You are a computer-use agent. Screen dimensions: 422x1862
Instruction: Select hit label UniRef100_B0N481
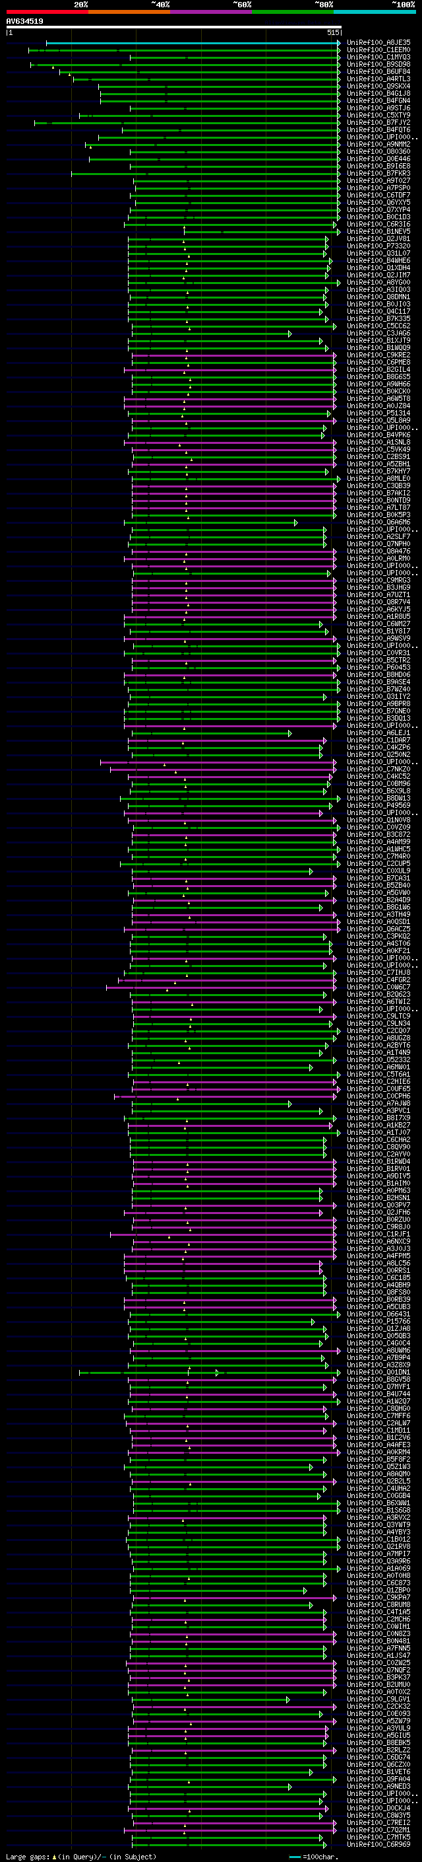pyautogui.click(x=378, y=1641)
